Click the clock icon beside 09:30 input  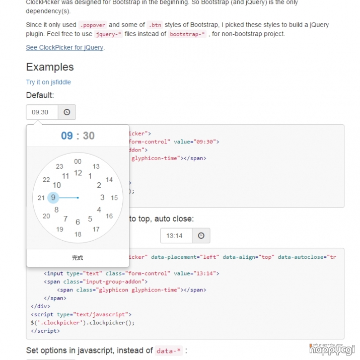point(67,112)
